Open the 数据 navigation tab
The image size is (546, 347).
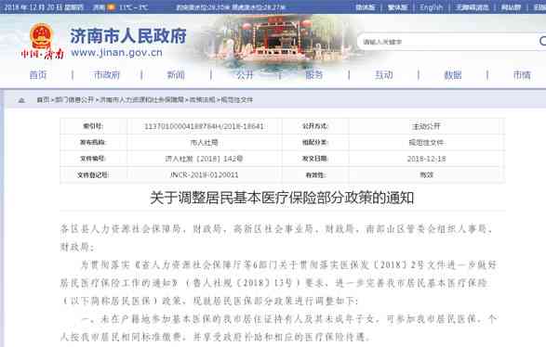tap(453, 74)
